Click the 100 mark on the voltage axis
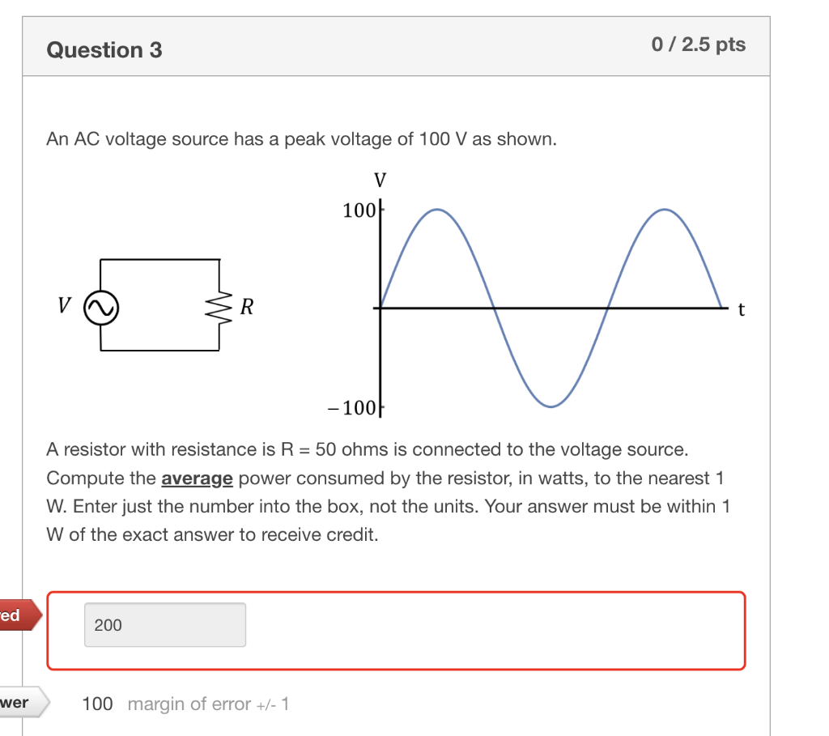Image resolution: width=829 pixels, height=736 pixels. pos(359,211)
